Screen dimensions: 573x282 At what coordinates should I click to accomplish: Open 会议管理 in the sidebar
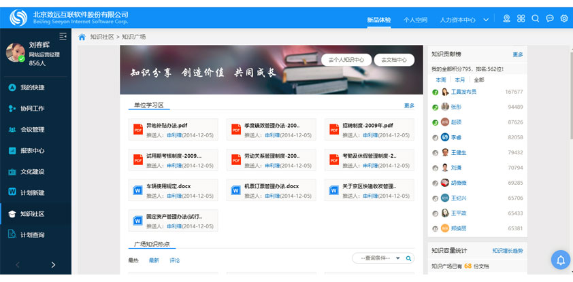[x=32, y=130]
